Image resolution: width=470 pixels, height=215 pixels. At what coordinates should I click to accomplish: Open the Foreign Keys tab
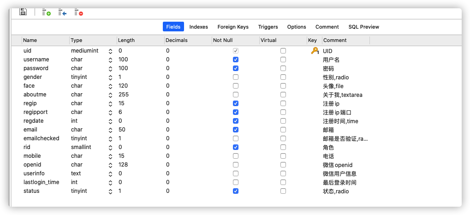click(x=233, y=27)
